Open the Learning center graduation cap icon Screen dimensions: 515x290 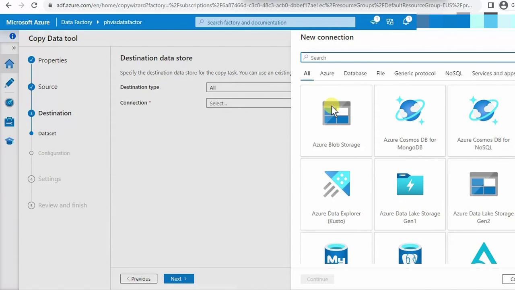tap(9, 141)
